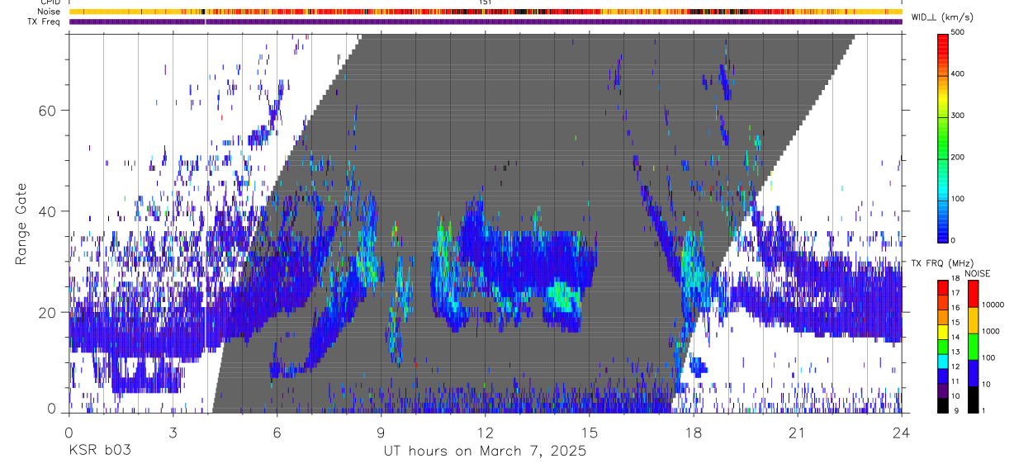Select the Noise strip at top of plot
This screenshot has height=468, width=1014.
[x=486, y=12]
